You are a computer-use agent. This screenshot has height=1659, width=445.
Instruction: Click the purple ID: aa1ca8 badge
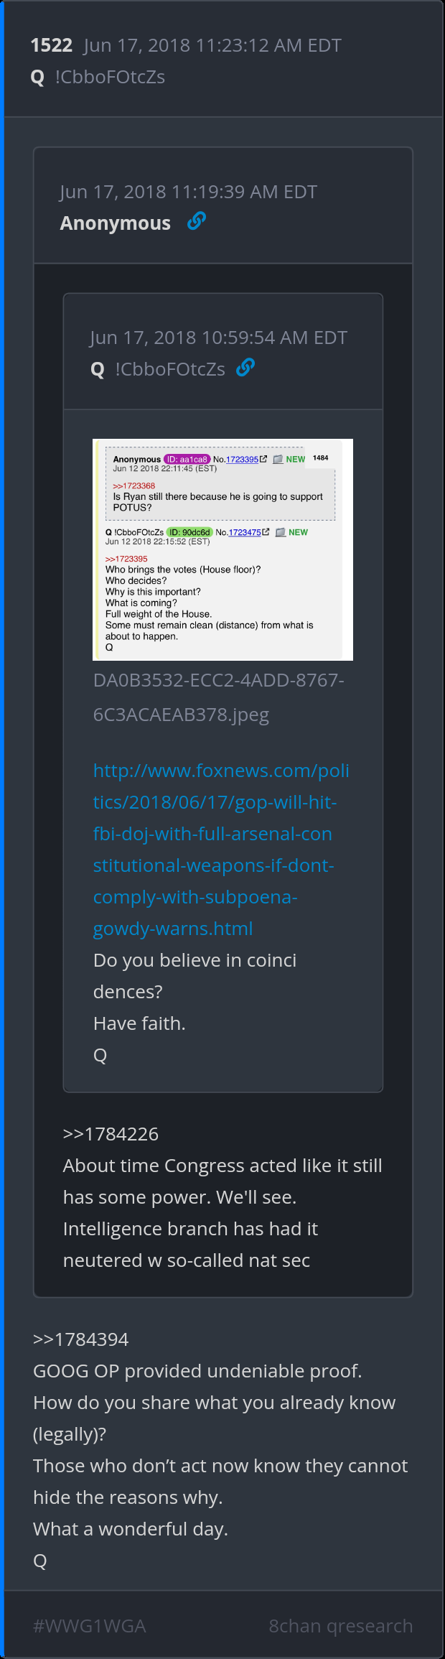coord(187,459)
